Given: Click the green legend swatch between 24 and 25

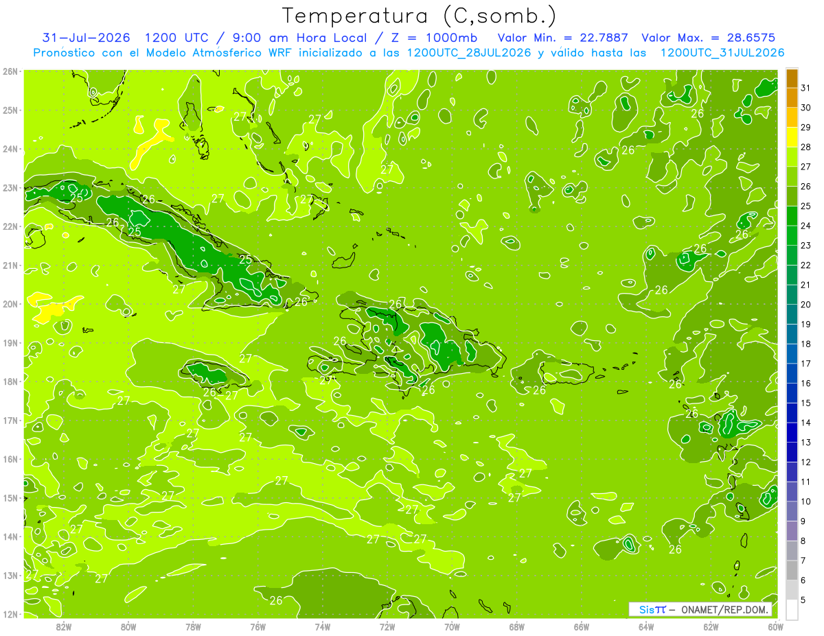Looking at the screenshot, I should [x=792, y=216].
